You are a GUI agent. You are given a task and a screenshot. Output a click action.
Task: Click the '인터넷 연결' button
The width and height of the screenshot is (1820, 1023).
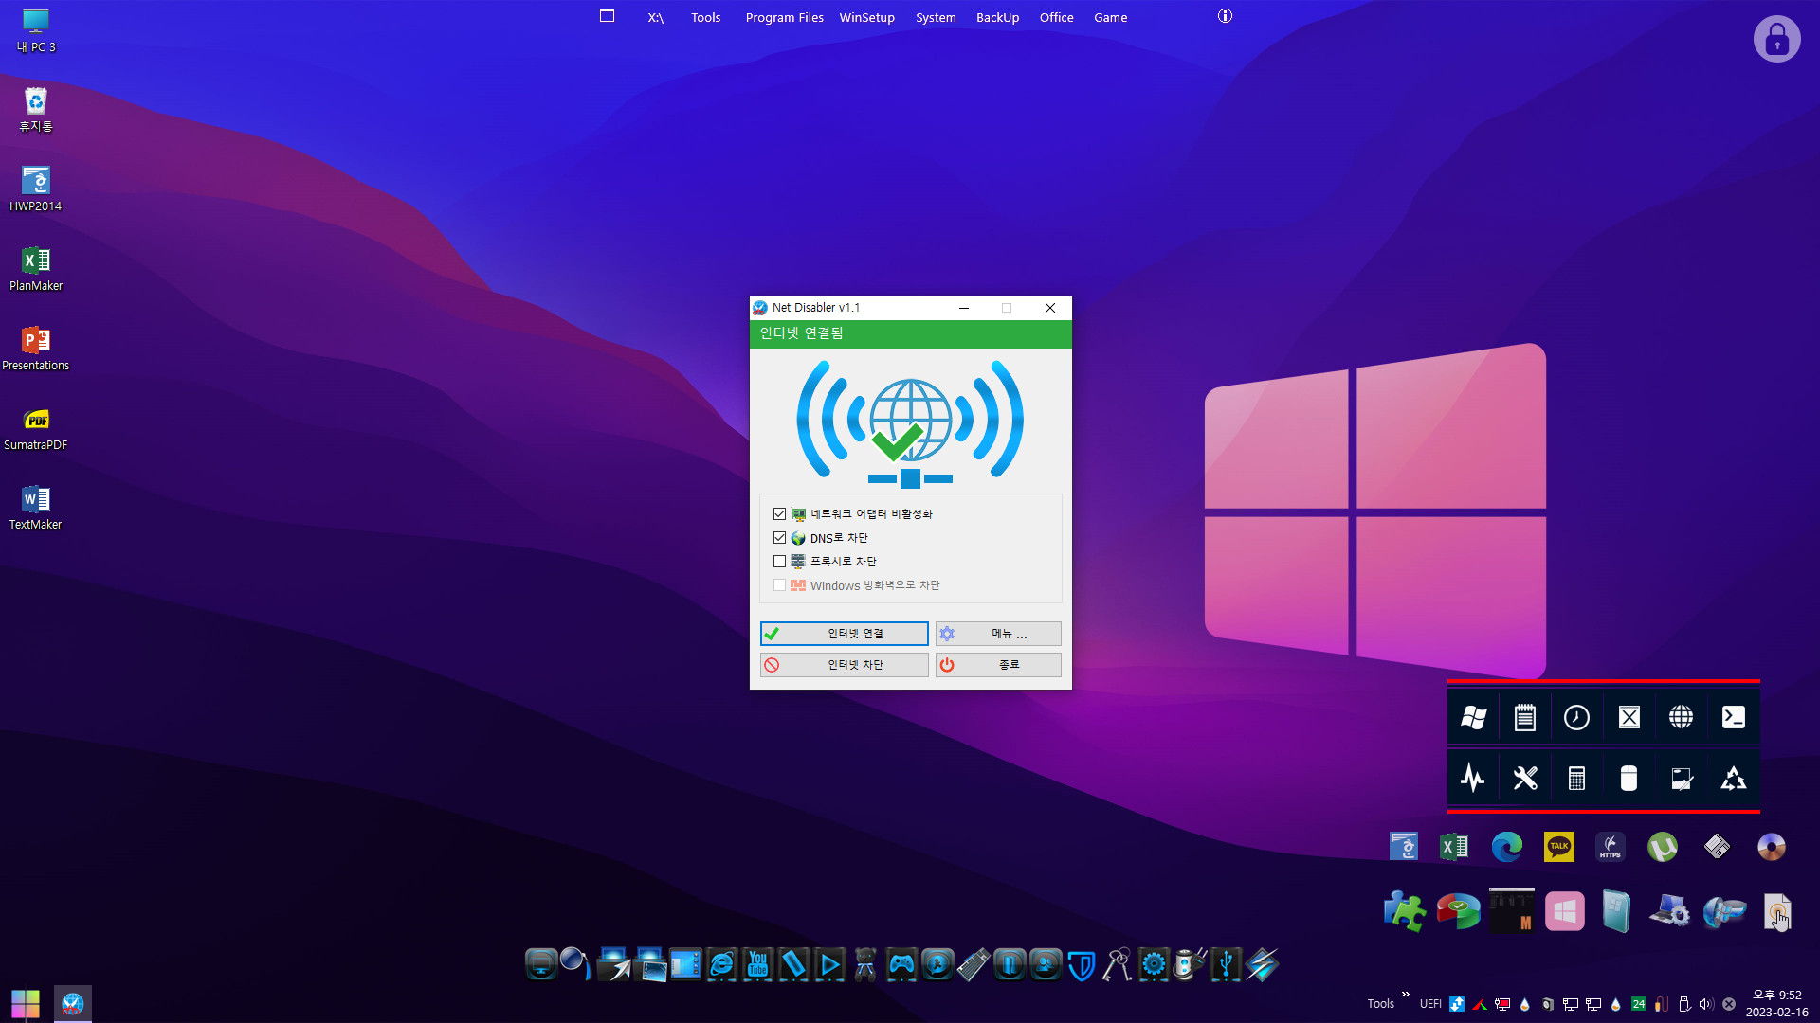click(844, 634)
